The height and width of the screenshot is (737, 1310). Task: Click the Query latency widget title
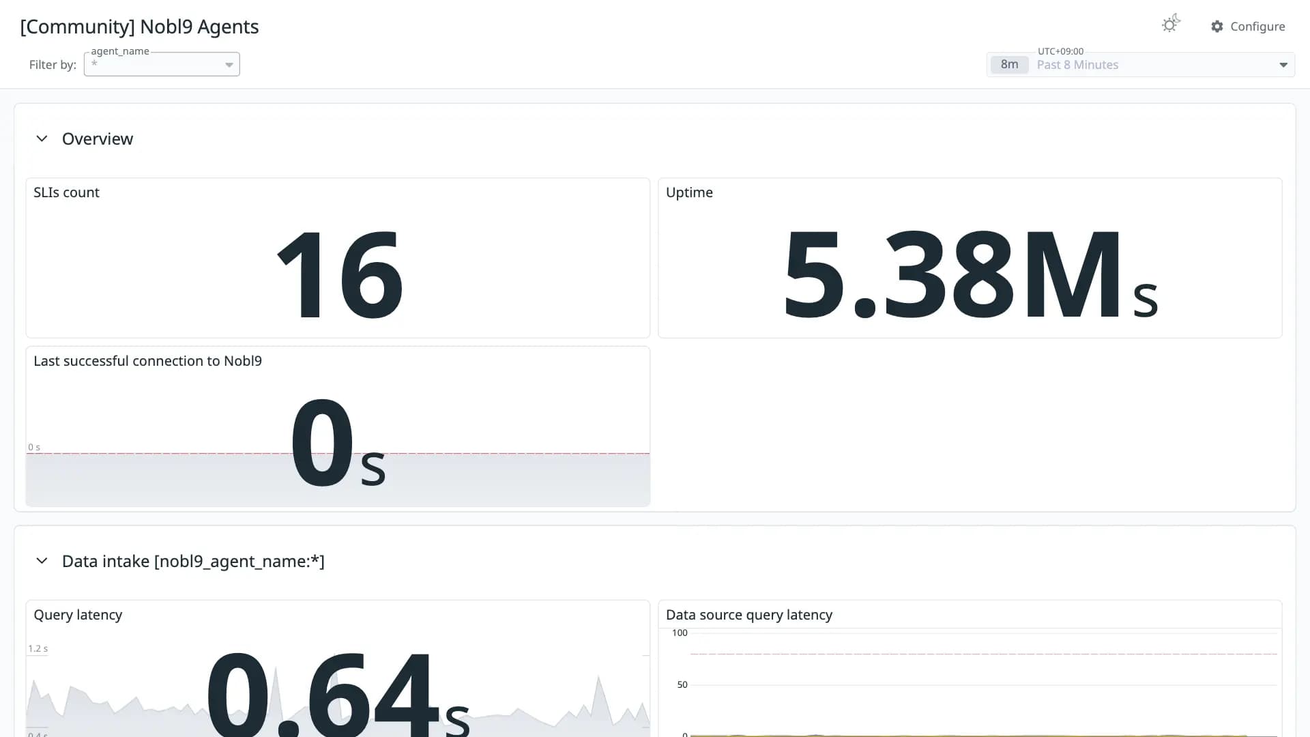(x=78, y=615)
